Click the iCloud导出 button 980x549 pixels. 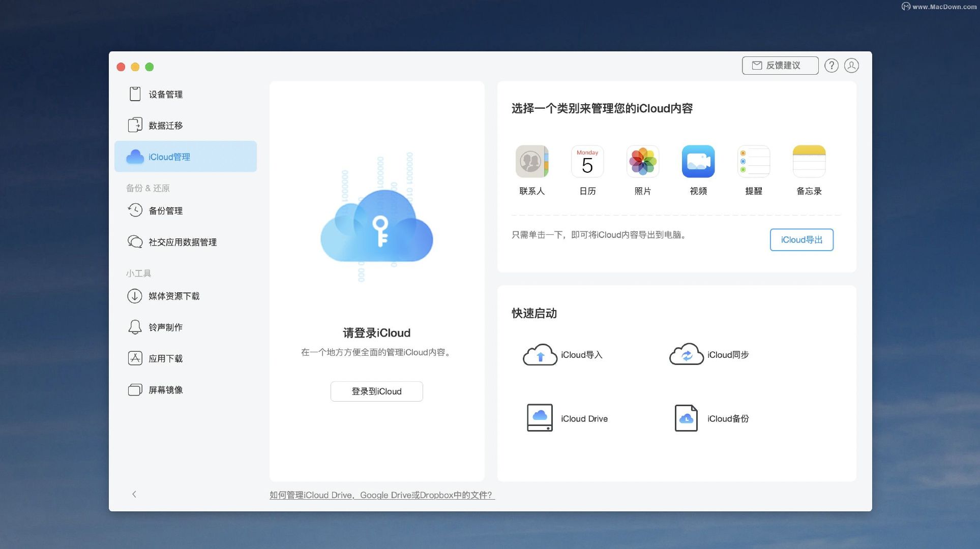coord(801,240)
